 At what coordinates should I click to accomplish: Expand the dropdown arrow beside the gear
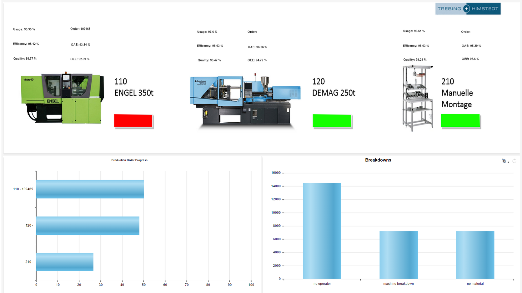[x=509, y=162]
